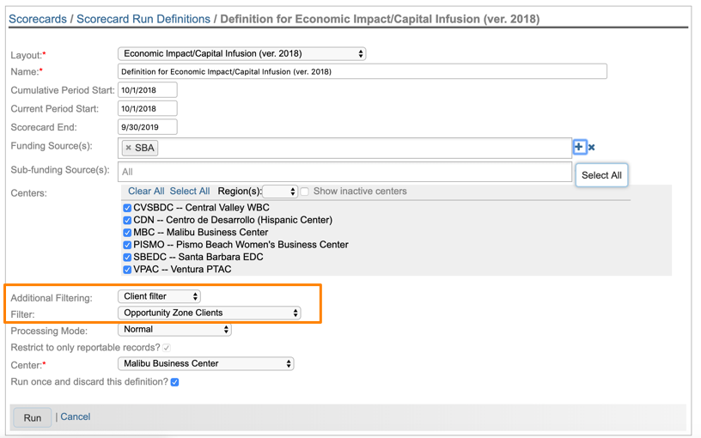Go to Scorecards breadcrumb link
Screen dimensions: 701x438
pyautogui.click(x=38, y=19)
